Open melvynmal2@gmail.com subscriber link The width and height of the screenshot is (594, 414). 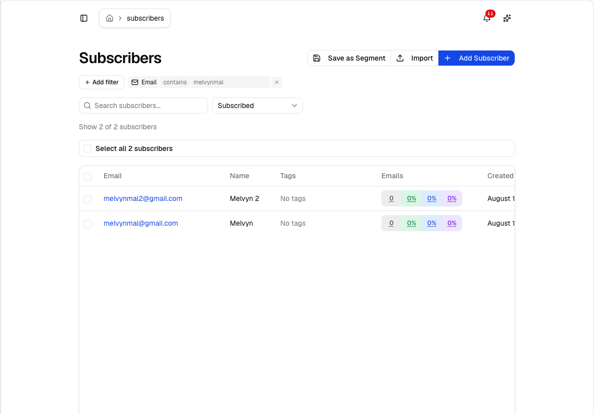pyautogui.click(x=143, y=198)
